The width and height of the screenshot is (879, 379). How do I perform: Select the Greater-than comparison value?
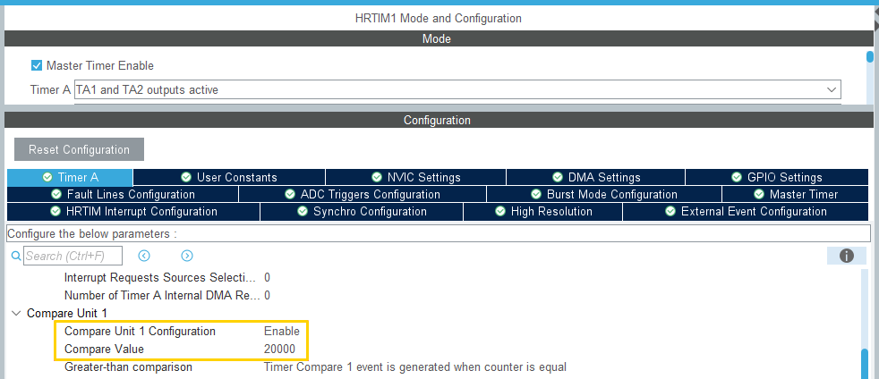pyautogui.click(x=414, y=367)
